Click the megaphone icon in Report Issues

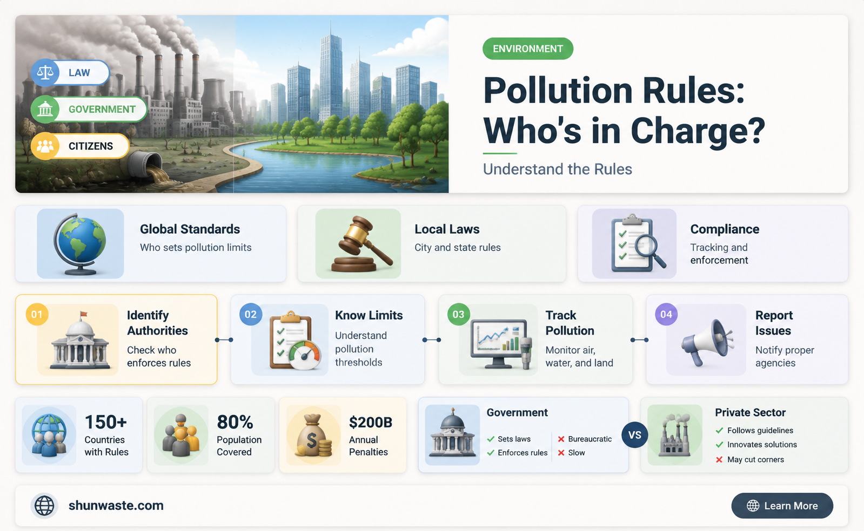click(707, 342)
